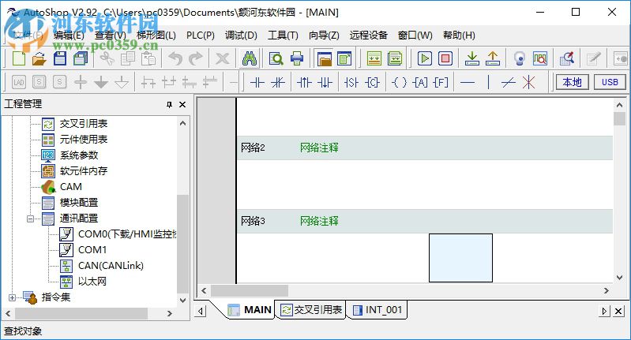
Task: Open the 梯形图(L) menu
Action: tap(156, 35)
